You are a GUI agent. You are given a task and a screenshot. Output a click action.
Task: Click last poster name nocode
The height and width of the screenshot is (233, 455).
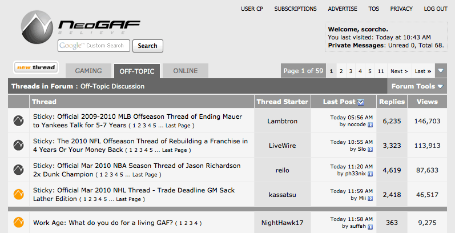357,124
